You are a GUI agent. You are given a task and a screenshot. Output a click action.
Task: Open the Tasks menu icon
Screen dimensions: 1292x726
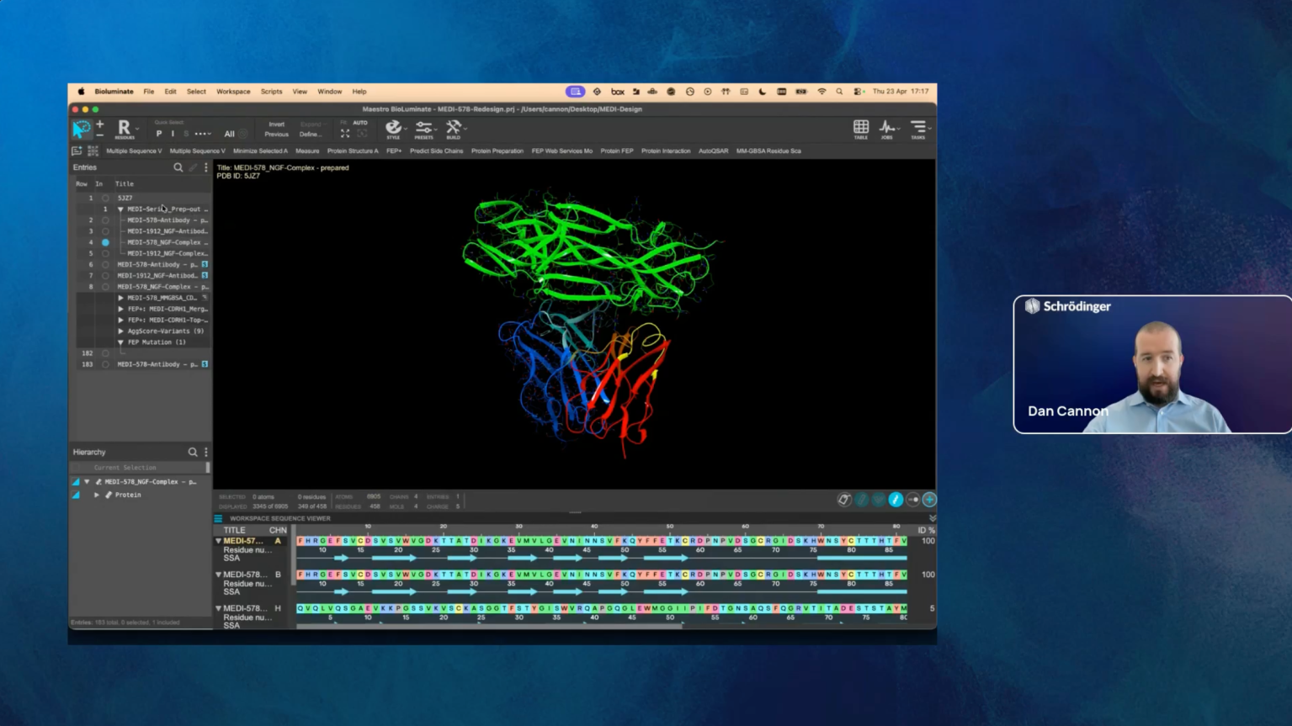tap(917, 129)
